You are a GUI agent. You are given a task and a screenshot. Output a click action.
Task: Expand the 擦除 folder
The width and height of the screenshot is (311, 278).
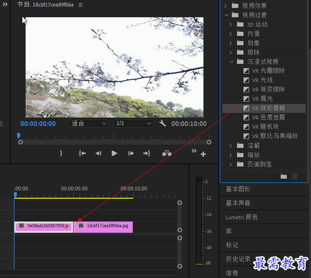click(x=230, y=52)
